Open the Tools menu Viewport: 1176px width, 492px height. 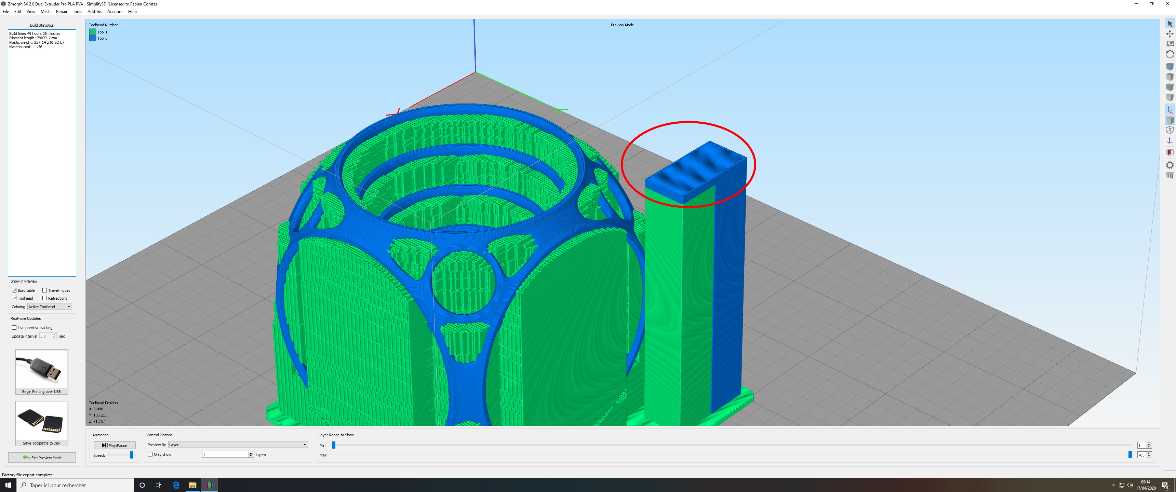(78, 12)
